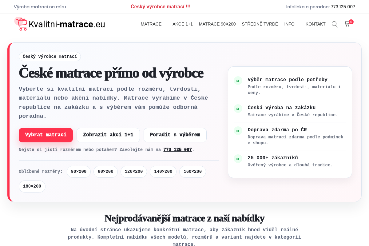This screenshot has height=246, width=369.
Task: Click the Vybrat matraci button
Action: pos(46,135)
